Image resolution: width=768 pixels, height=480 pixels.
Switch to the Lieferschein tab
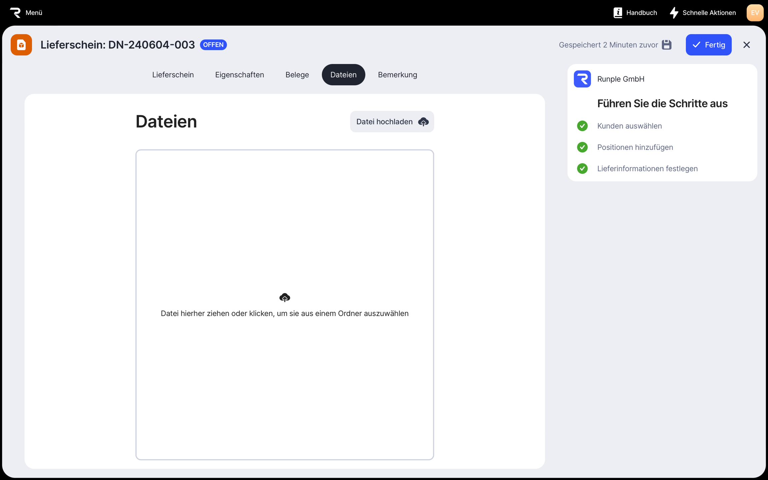tap(173, 75)
